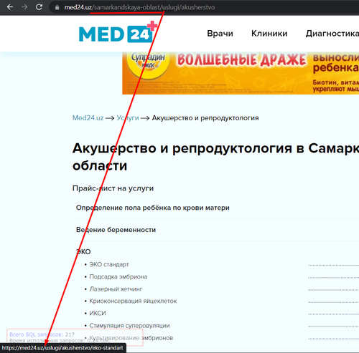Follow the Med24.uz breadcrumb link
359x353 pixels.
tap(88, 118)
